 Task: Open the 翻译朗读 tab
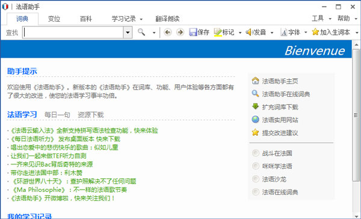point(167,19)
